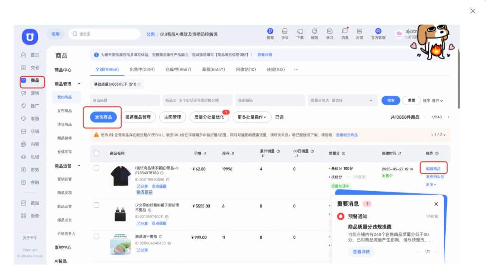Open the 质量分筛选 dropdown

(343, 100)
